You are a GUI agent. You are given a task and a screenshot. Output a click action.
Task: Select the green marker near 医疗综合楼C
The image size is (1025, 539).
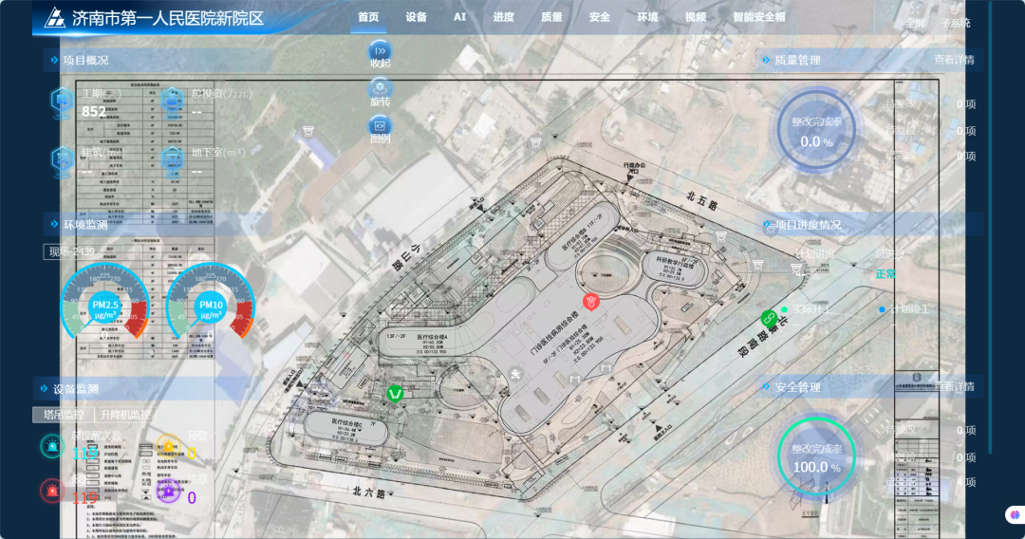tap(395, 393)
